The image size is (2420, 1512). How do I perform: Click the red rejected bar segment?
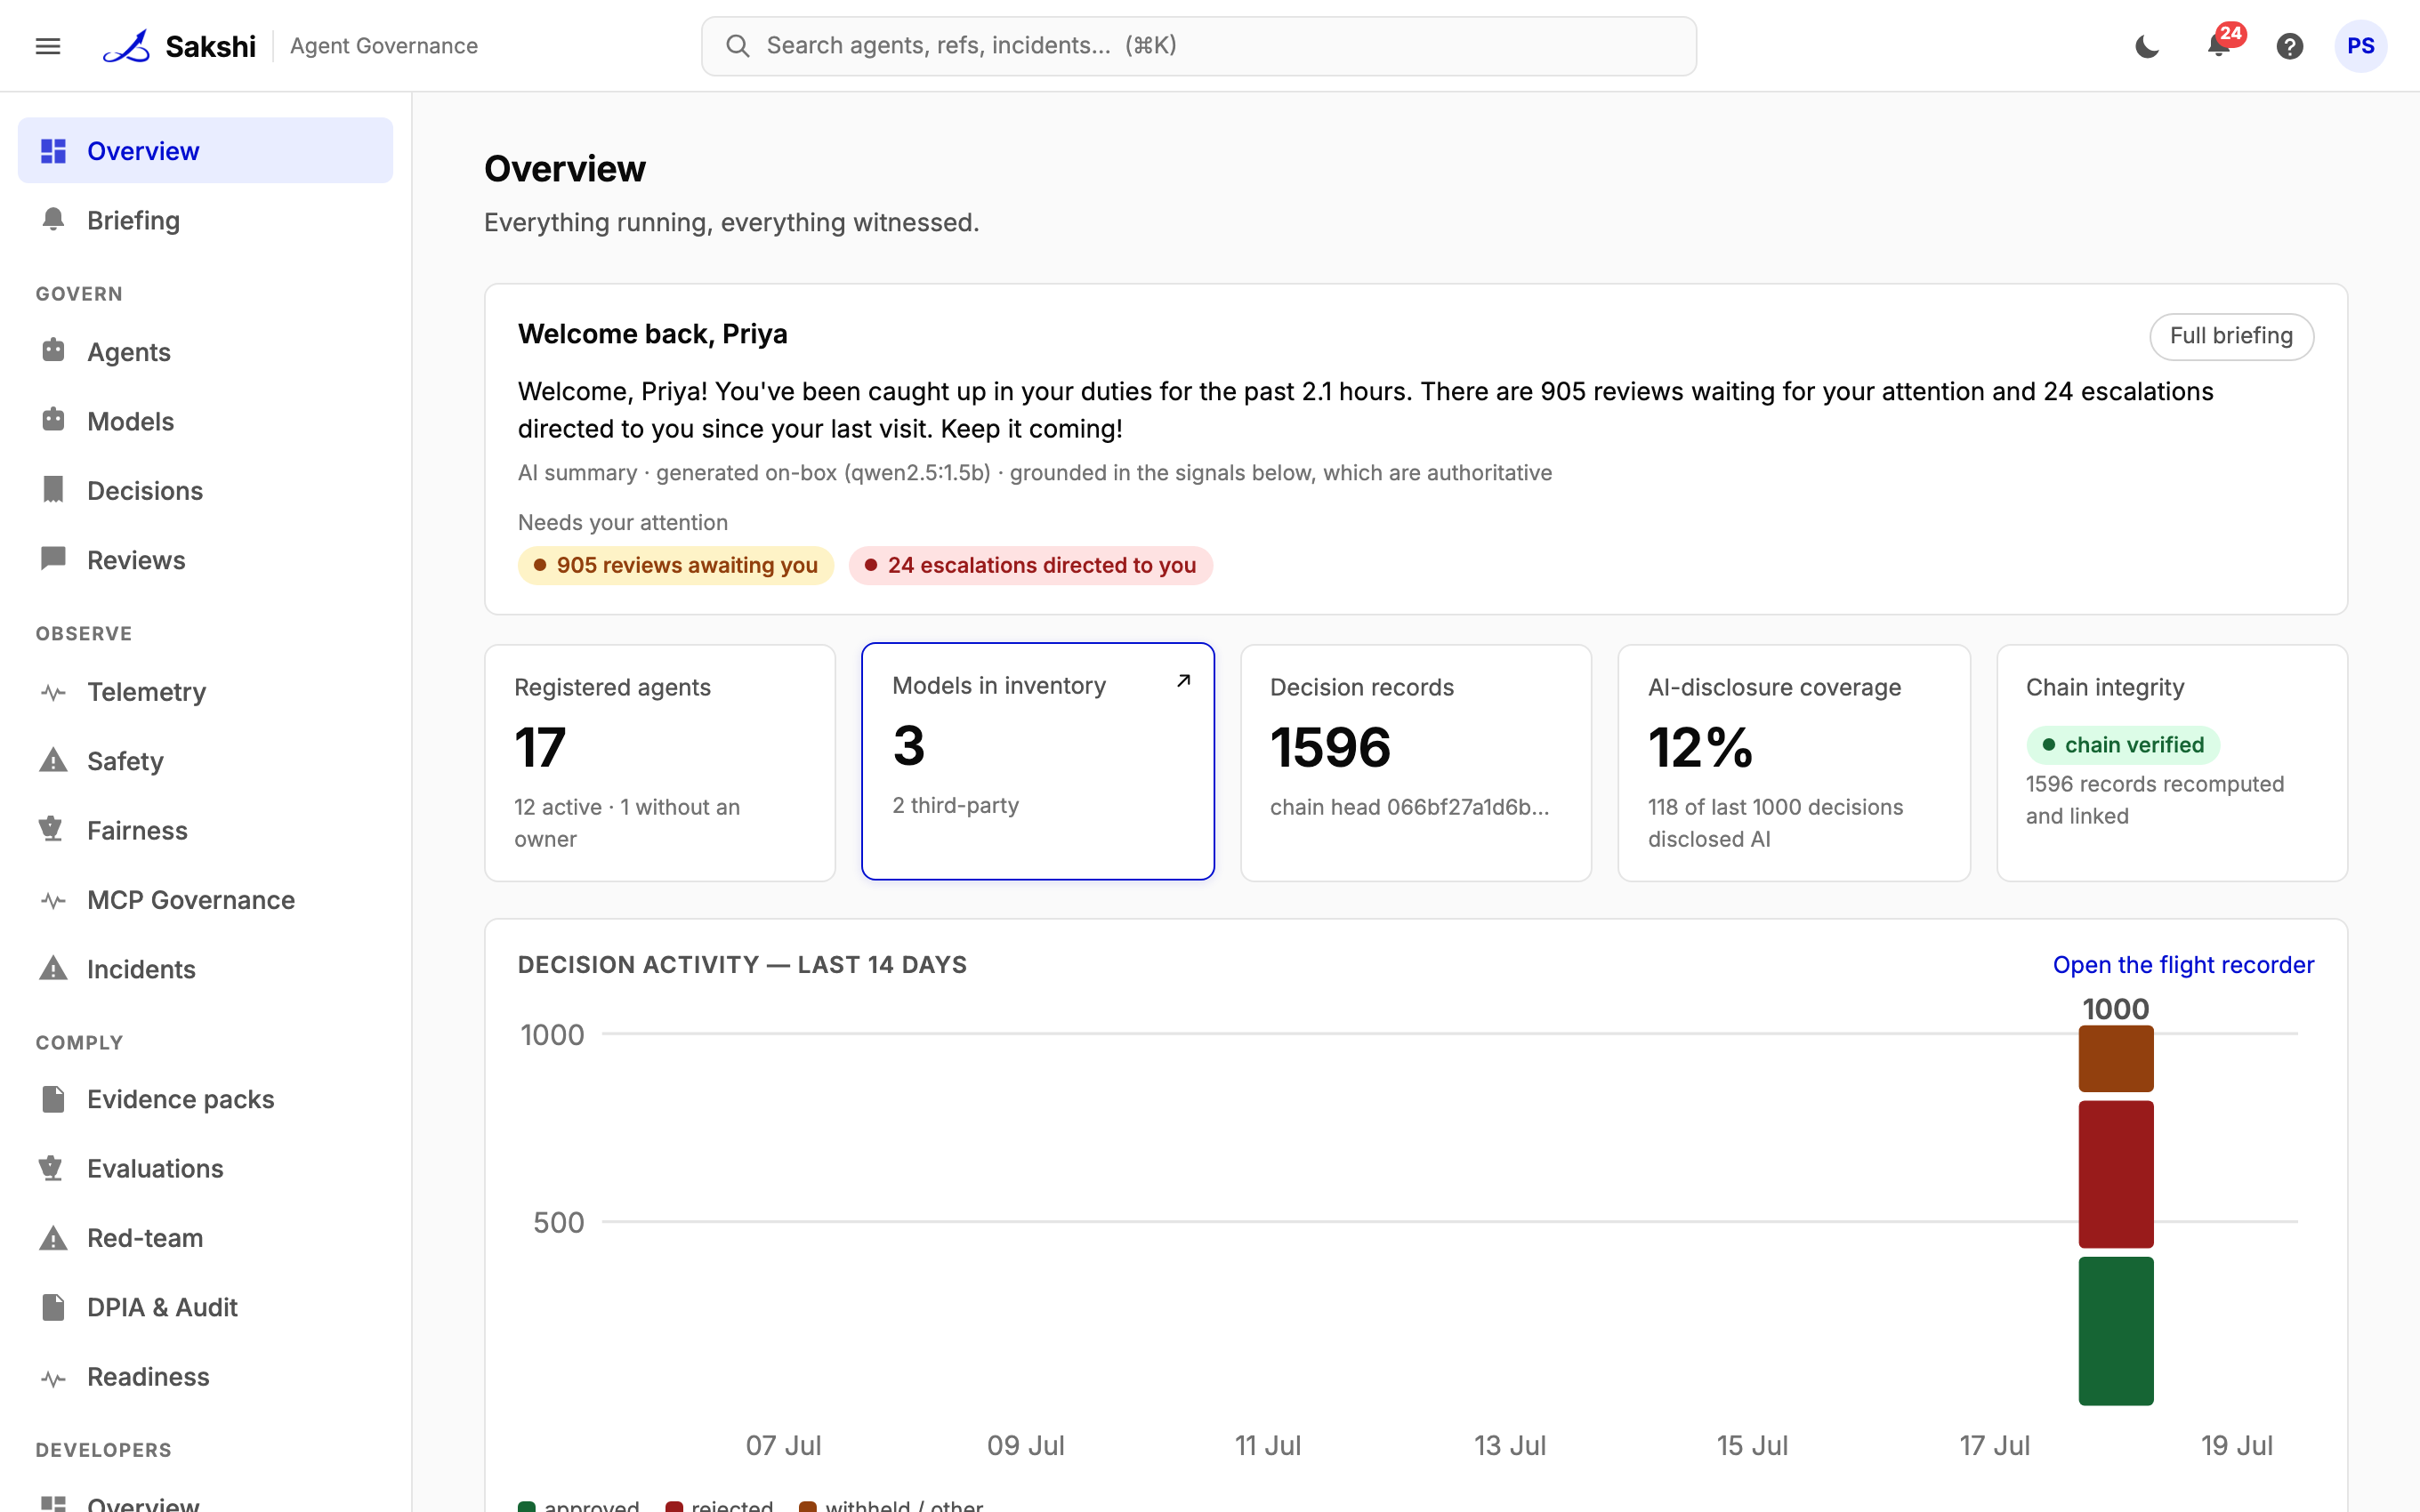pyautogui.click(x=2116, y=1174)
